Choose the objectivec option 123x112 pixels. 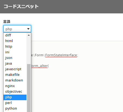point(15,92)
